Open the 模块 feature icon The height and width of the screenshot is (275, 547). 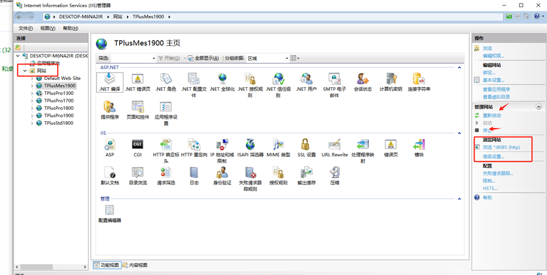click(x=419, y=147)
